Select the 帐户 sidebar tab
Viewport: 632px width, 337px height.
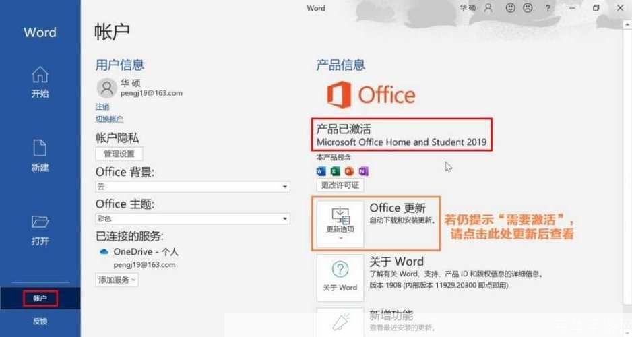click(x=40, y=299)
